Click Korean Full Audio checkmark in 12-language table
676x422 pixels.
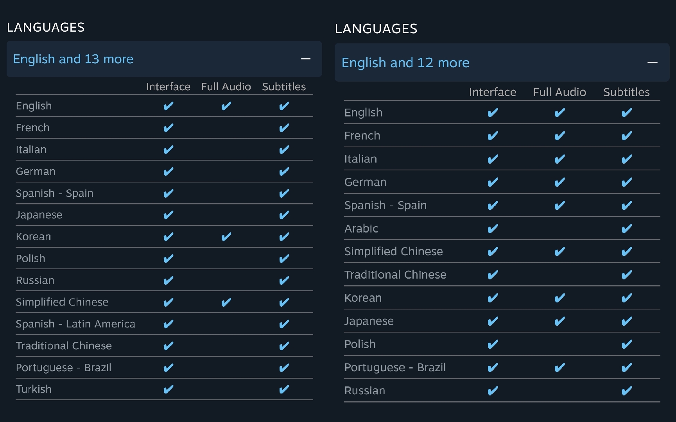pos(559,298)
